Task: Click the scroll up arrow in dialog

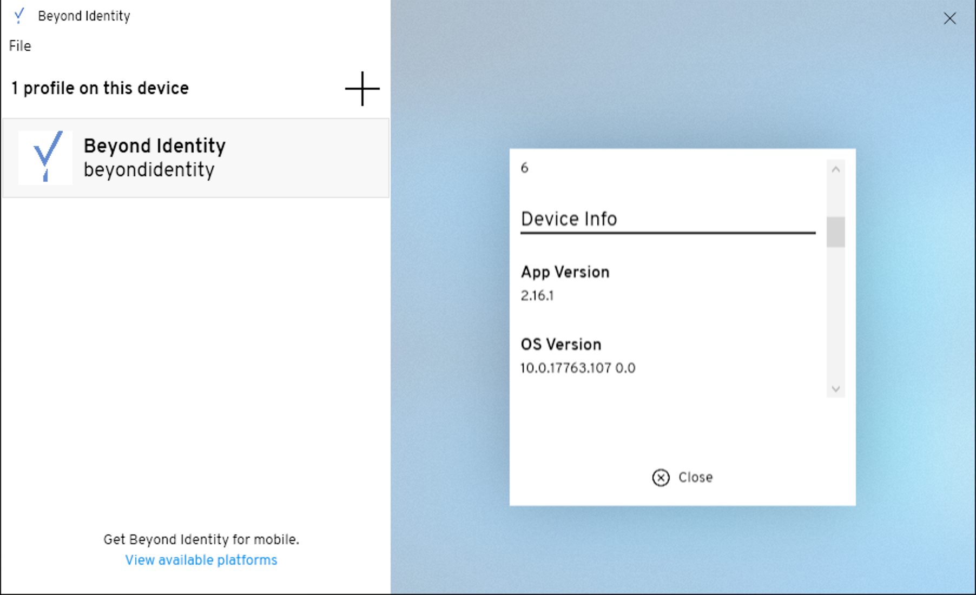Action: [x=835, y=170]
